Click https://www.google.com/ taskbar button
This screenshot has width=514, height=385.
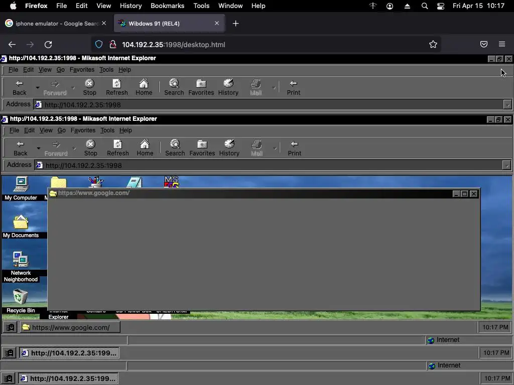pos(70,327)
